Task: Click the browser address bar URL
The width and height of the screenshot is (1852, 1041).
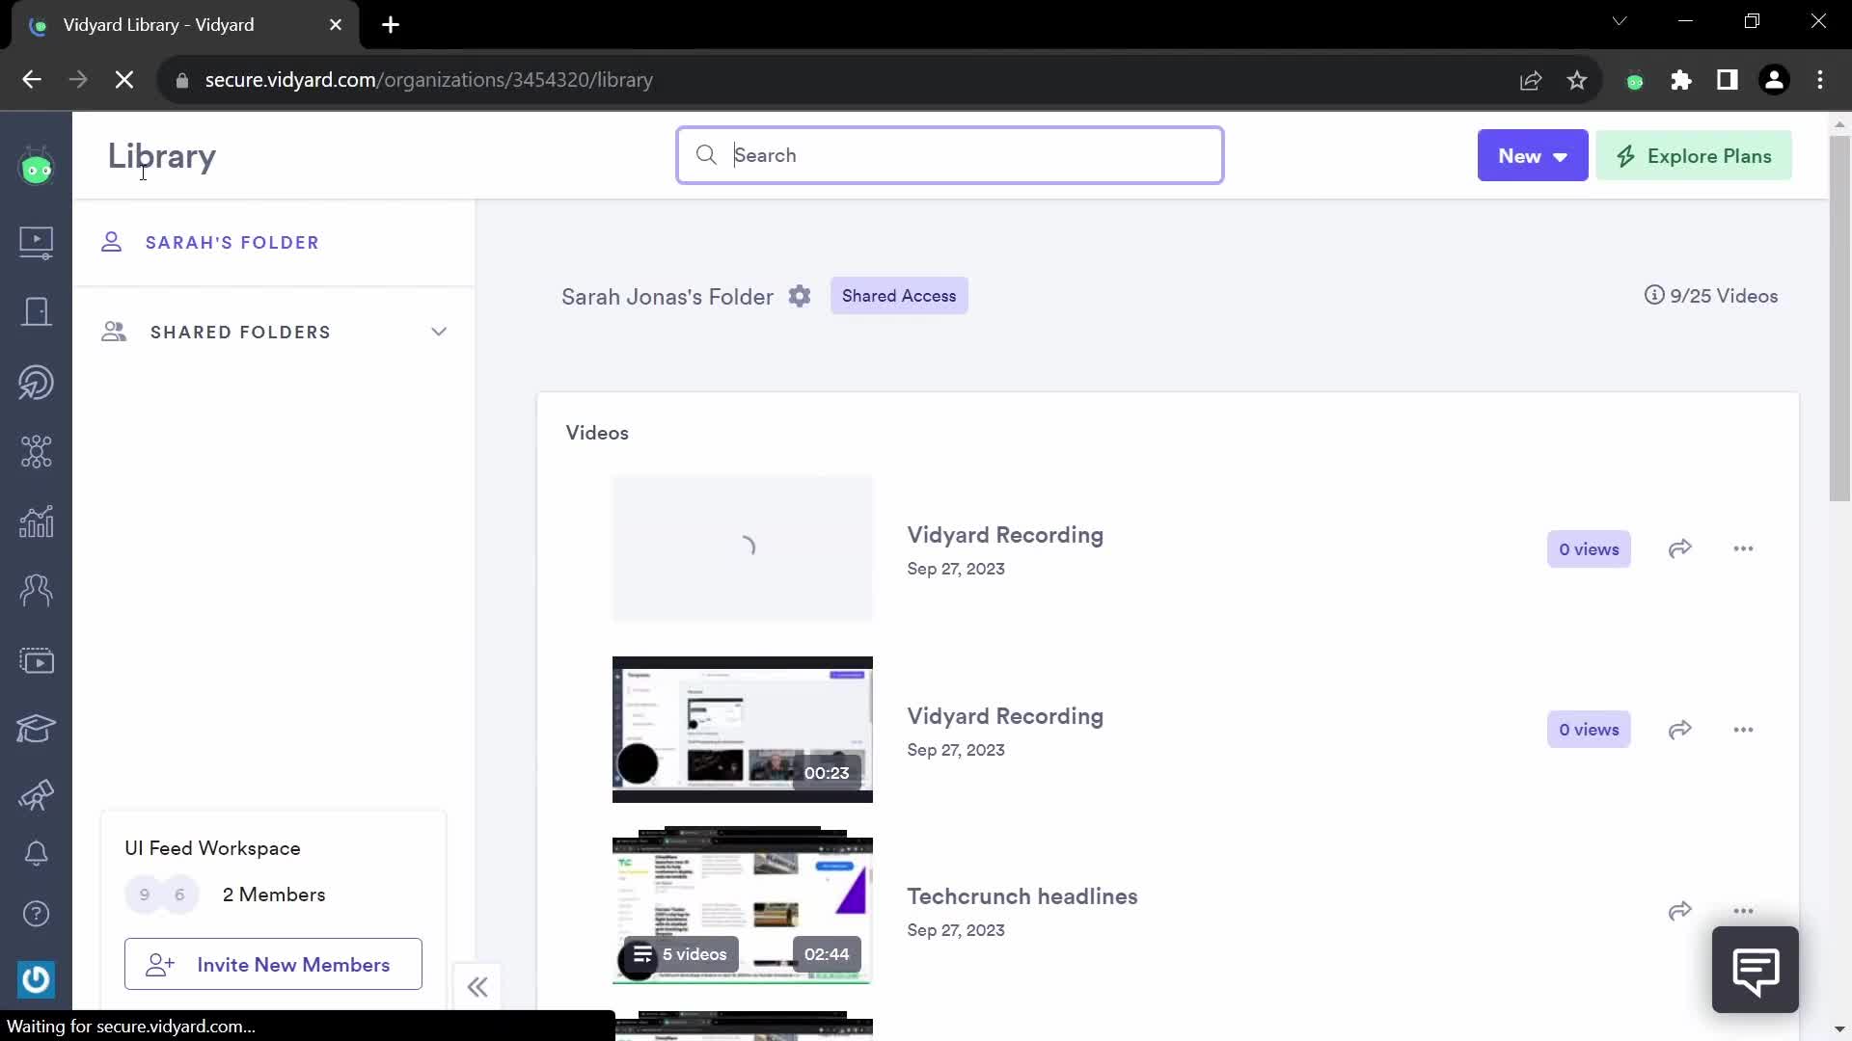Action: [x=429, y=80]
